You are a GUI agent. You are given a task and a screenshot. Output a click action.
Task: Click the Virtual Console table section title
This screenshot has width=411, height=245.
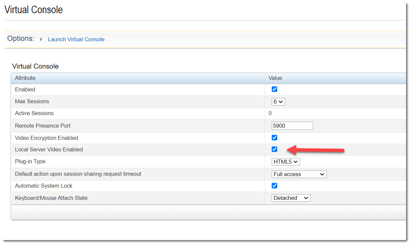(x=35, y=66)
